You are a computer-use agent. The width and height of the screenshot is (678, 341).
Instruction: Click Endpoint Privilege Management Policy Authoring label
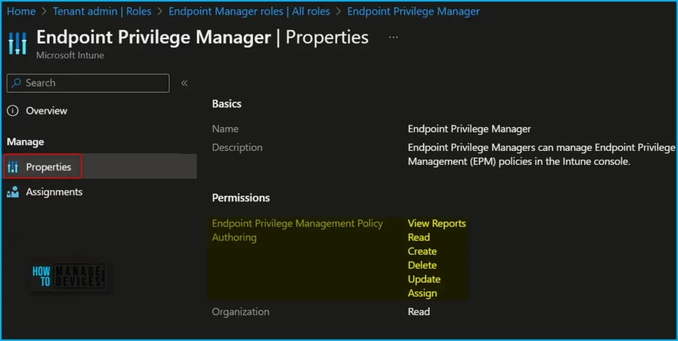[297, 230]
